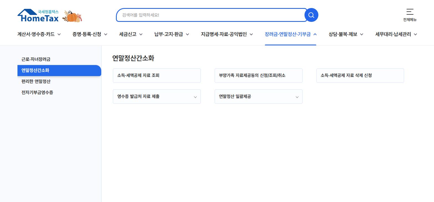
Task: Open 부양가족 자료제공동의 신청/조회/취소
Action: click(258, 75)
